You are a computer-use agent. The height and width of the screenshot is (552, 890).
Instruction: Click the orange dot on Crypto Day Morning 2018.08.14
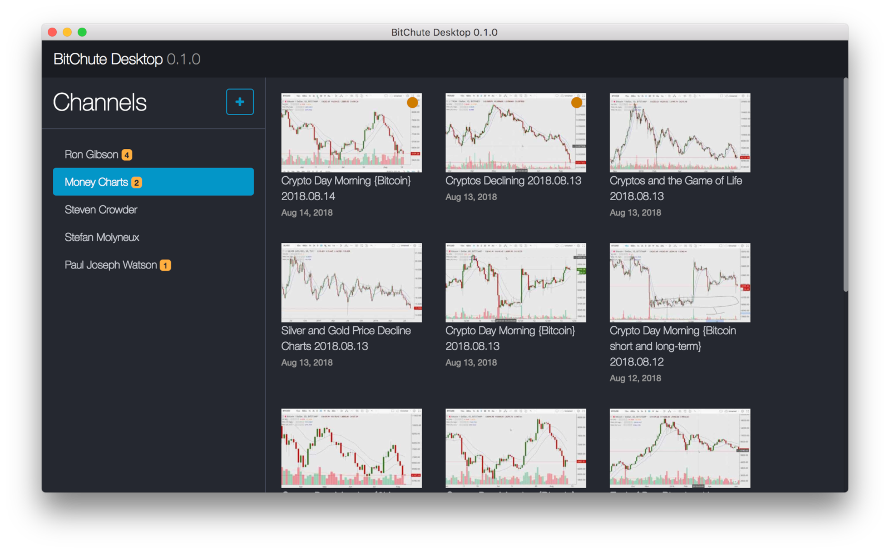412,102
